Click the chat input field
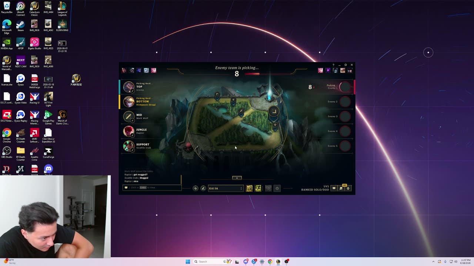The image size is (474, 266). pyautogui.click(x=152, y=188)
